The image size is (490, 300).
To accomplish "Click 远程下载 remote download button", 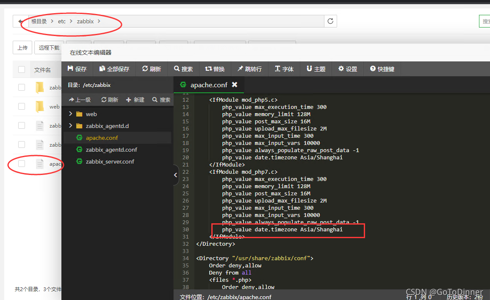I will point(49,47).
